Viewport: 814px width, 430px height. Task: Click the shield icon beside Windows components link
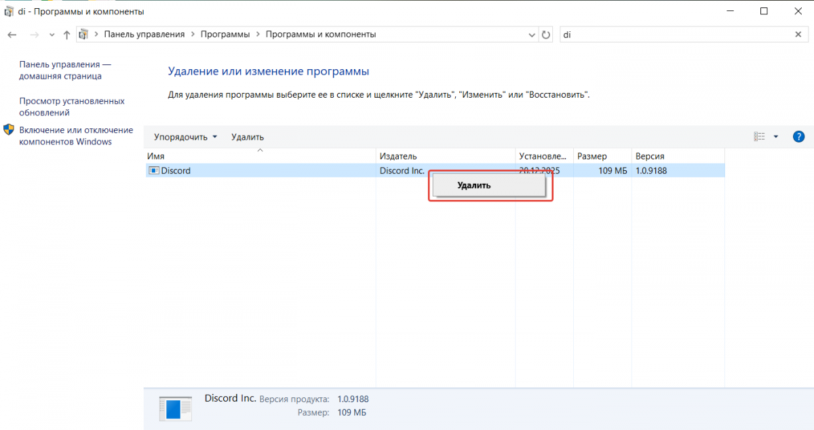[x=9, y=130]
